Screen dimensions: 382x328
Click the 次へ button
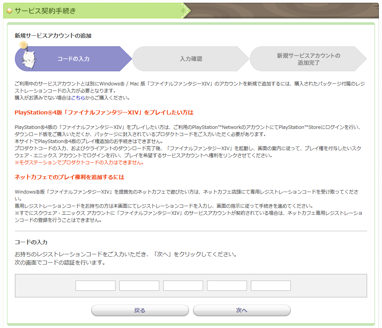pos(241,310)
